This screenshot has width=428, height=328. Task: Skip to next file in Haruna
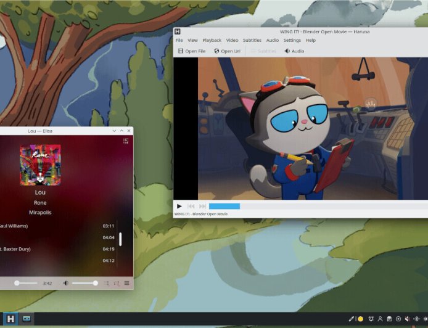(202, 206)
